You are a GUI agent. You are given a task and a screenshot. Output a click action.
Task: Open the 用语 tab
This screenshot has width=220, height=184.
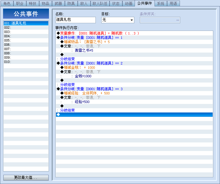click(x=173, y=3)
